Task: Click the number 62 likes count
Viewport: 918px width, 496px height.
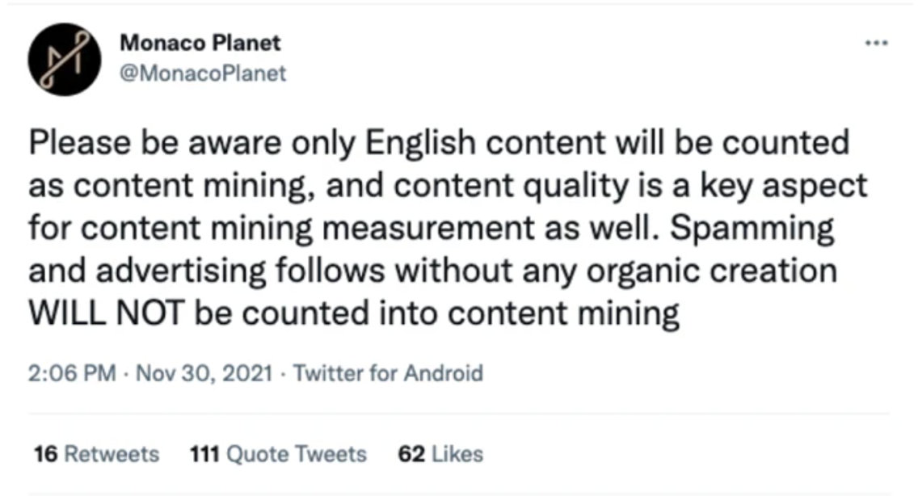Action: [x=411, y=454]
